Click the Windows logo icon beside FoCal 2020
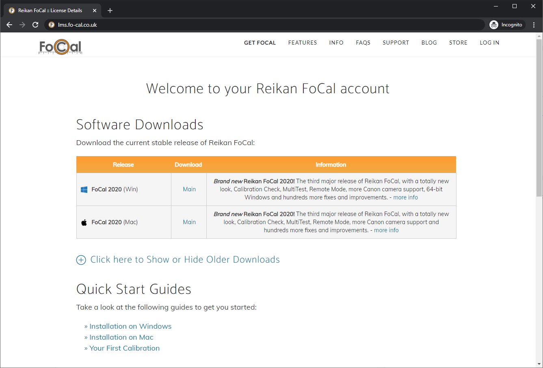This screenshot has height=368, width=543. tap(84, 189)
